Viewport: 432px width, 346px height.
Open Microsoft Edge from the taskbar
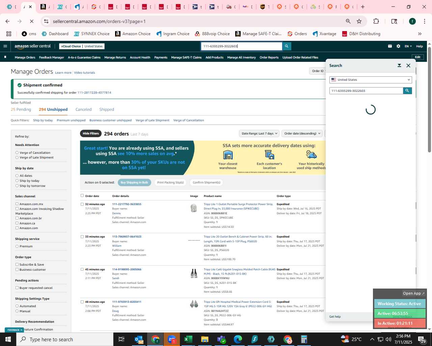[x=238, y=339]
